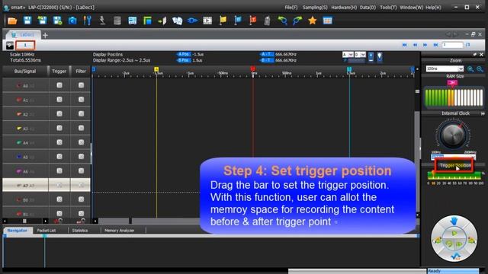
Task: Click the gray stop sampling icon
Action: coord(117,21)
